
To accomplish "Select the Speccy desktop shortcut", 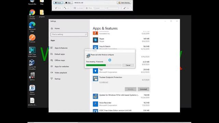I will pyautogui.click(x=32, y=76).
